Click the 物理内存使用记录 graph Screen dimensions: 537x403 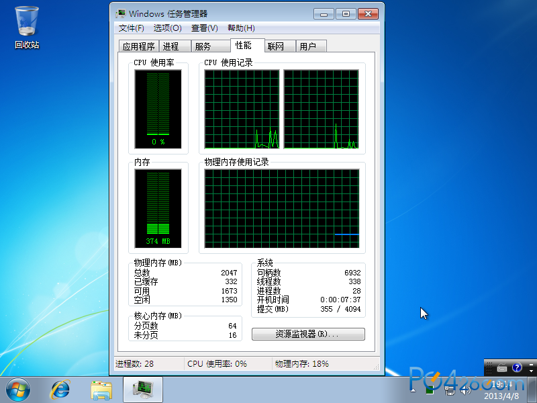[x=282, y=208]
